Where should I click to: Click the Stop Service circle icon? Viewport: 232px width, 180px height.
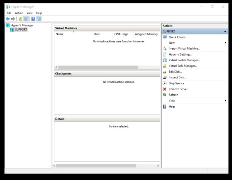(164, 83)
